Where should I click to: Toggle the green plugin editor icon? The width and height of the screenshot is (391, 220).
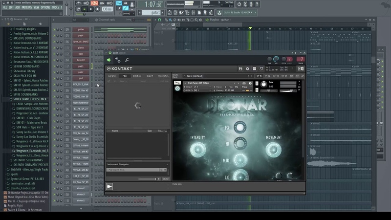point(109,60)
